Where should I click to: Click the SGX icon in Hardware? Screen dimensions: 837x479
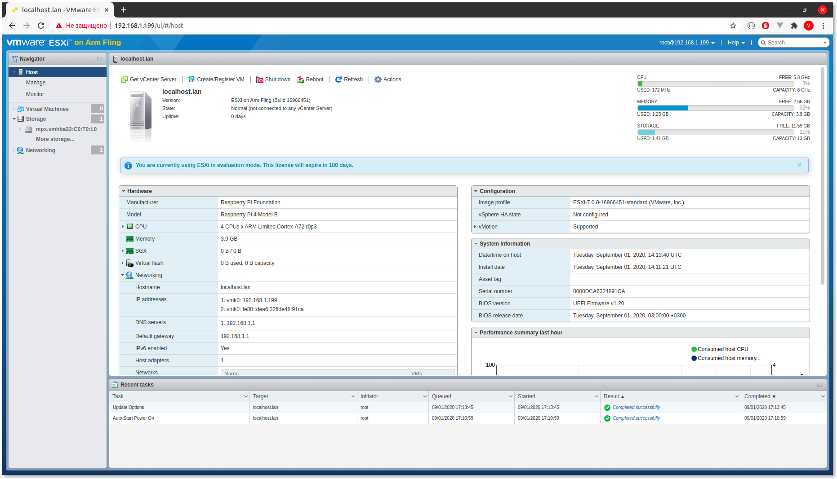[x=130, y=251]
